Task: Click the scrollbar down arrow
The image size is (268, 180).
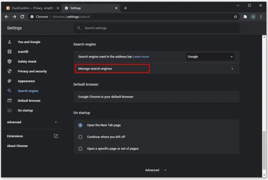Action: tap(264, 175)
